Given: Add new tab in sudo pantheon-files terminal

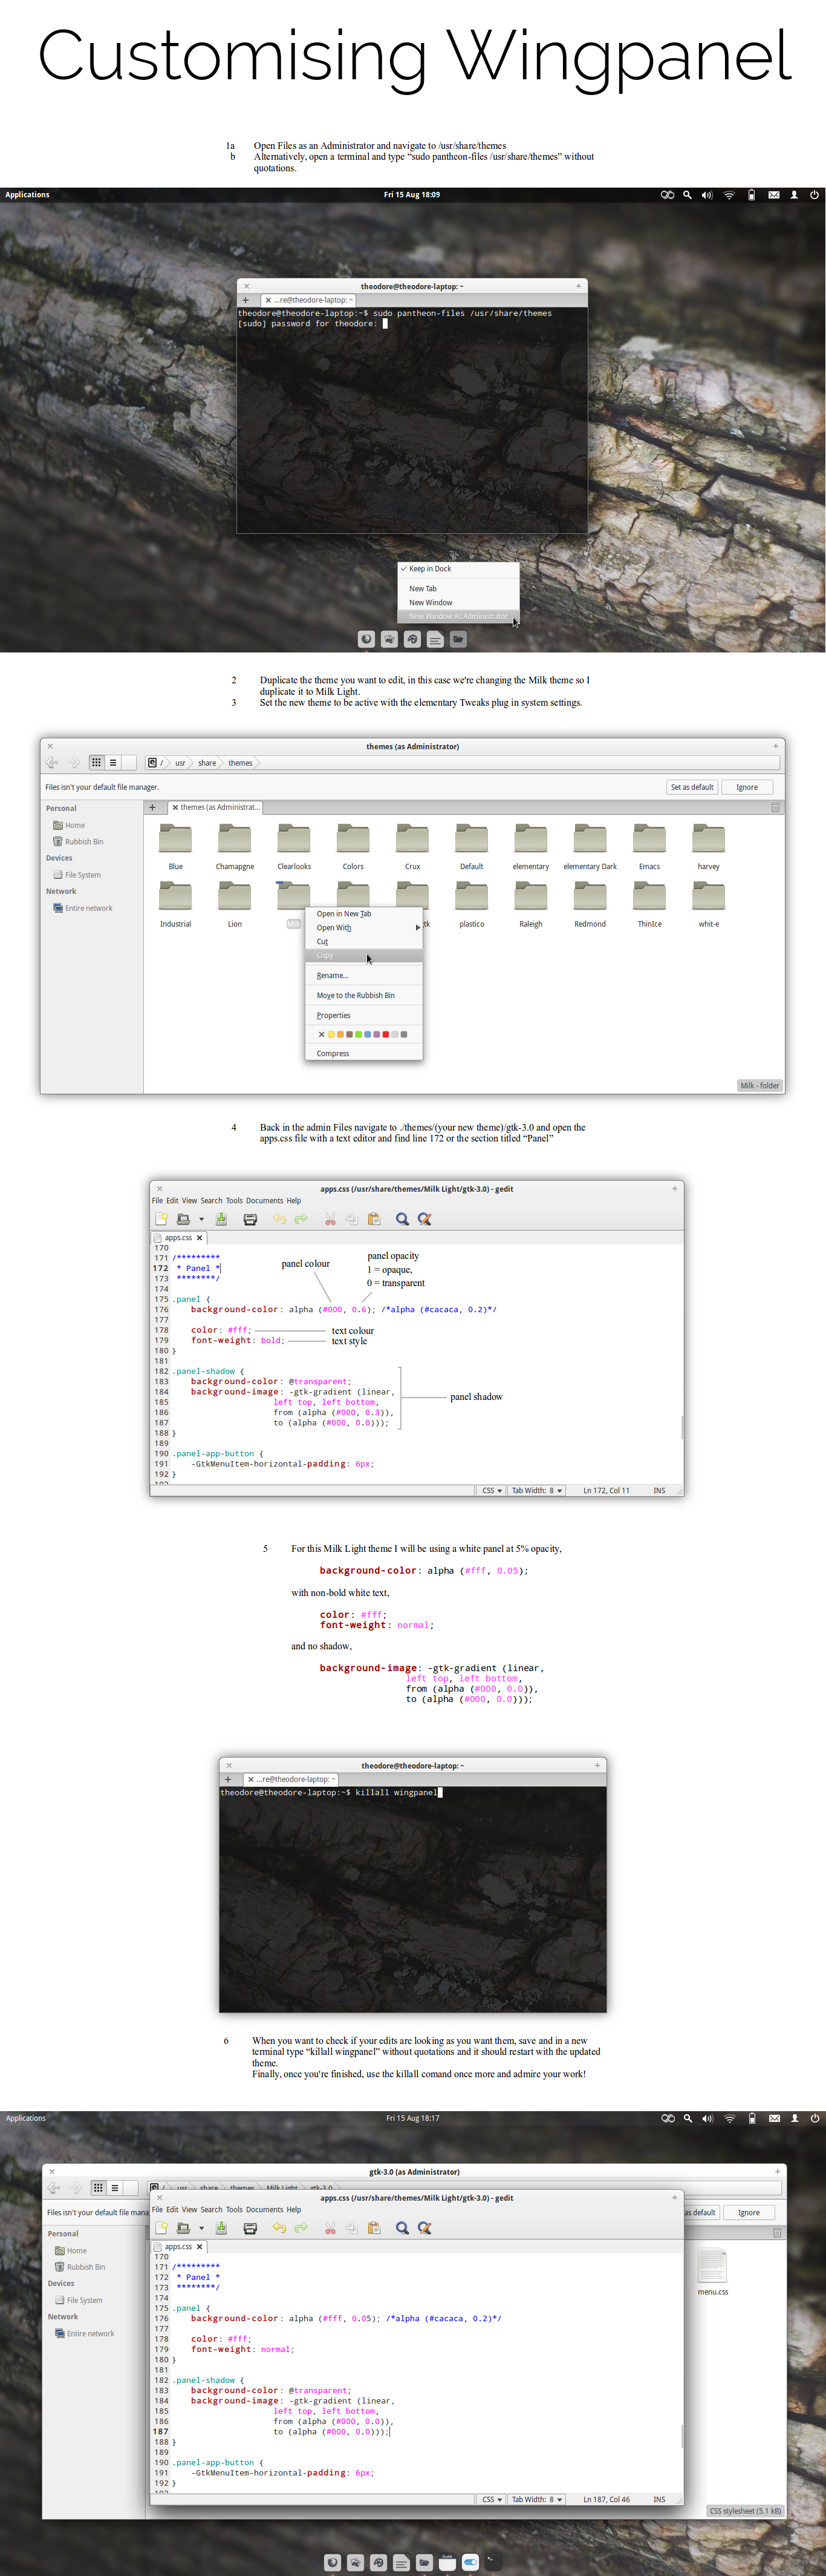Looking at the screenshot, I should (246, 300).
